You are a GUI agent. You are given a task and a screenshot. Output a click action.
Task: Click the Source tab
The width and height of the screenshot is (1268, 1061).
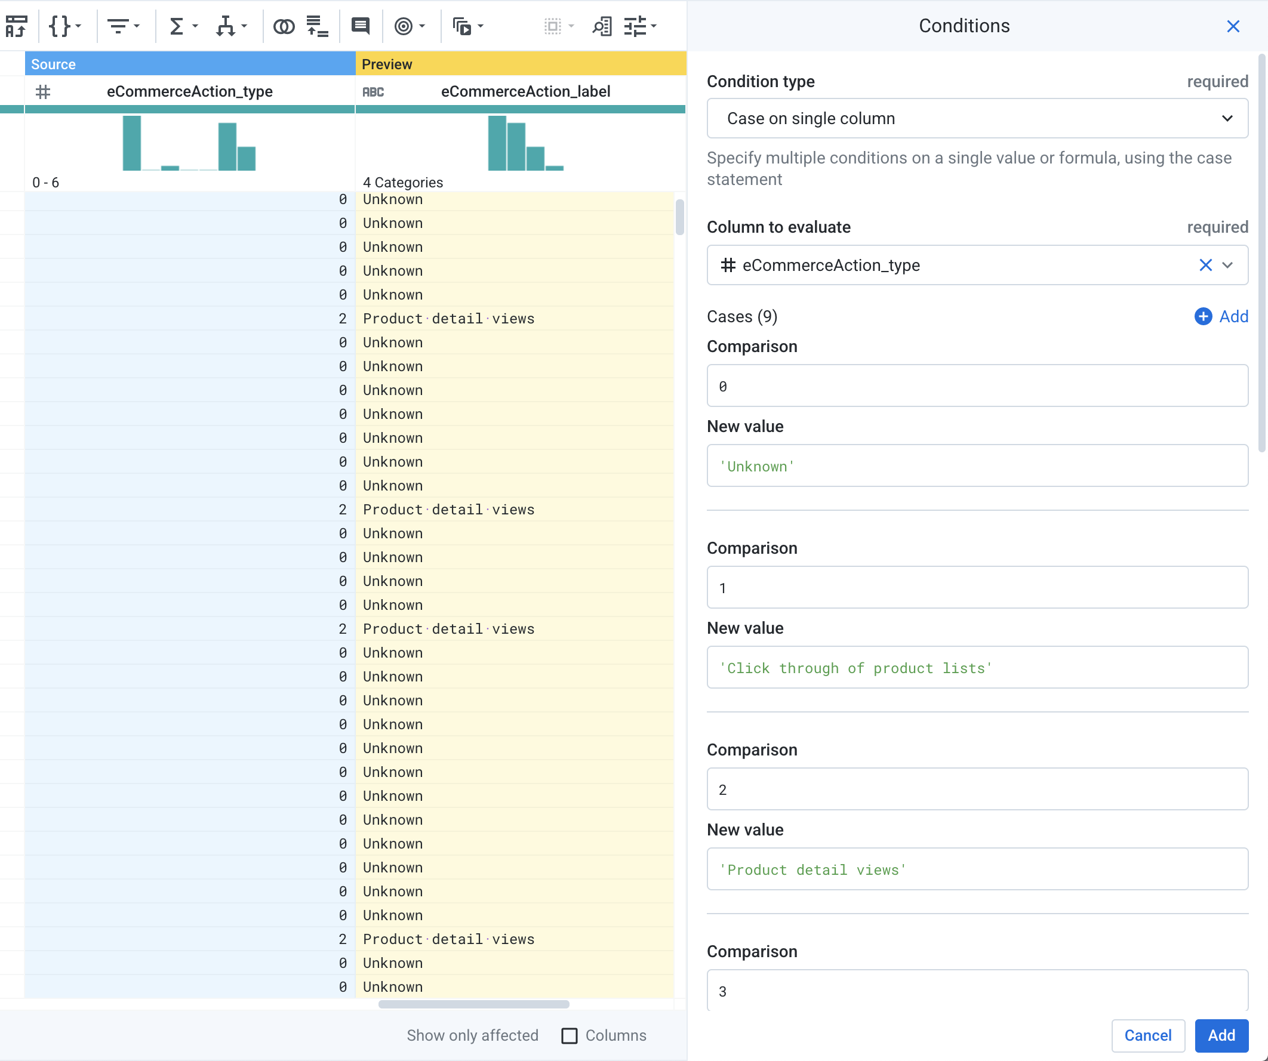coord(53,64)
